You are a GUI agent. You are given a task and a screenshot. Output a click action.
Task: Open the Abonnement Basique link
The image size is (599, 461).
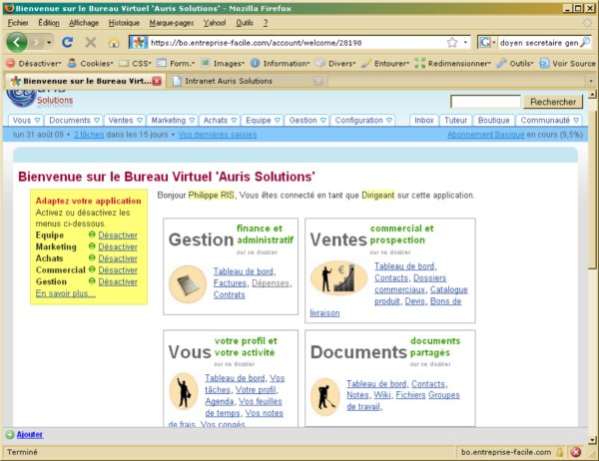click(485, 135)
